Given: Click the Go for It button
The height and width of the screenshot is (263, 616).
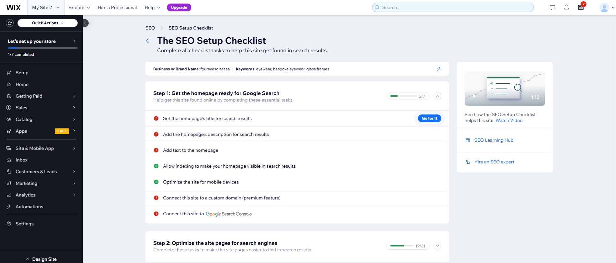Looking at the screenshot, I should 429,118.
